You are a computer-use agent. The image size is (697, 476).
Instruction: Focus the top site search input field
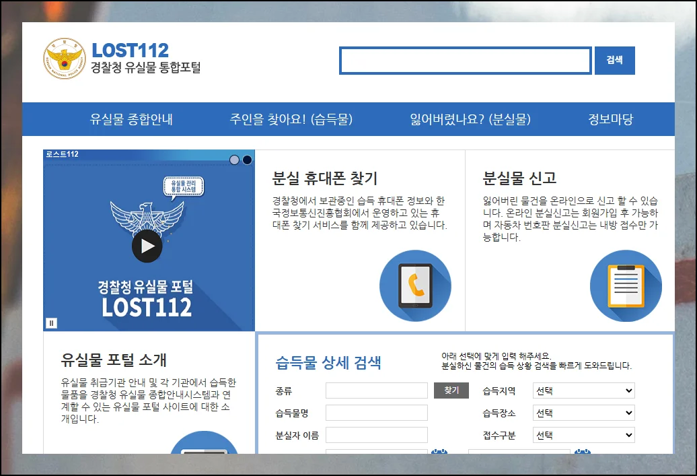(x=465, y=61)
